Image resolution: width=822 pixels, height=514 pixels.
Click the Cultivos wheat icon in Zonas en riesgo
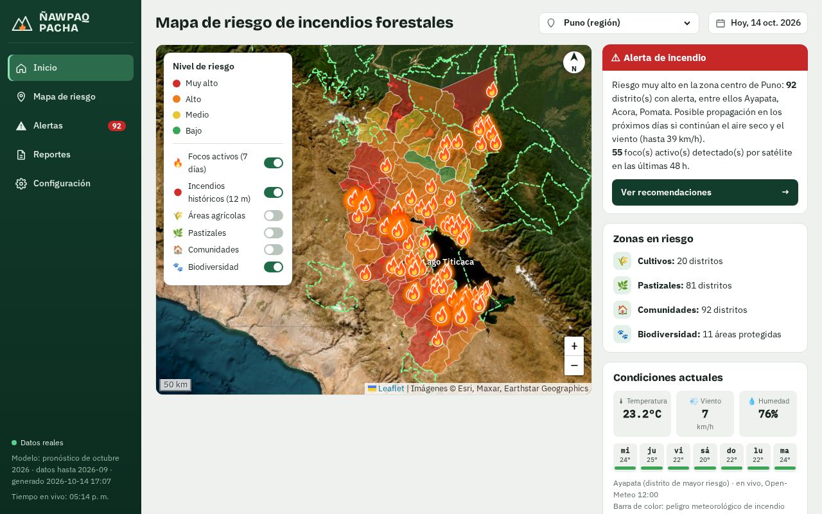coord(622,261)
